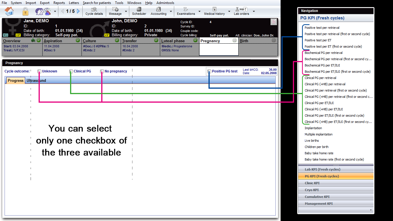This screenshot has width=393, height=221.
Task: Click Jane's VIP badge
Action: [x=18, y=35]
